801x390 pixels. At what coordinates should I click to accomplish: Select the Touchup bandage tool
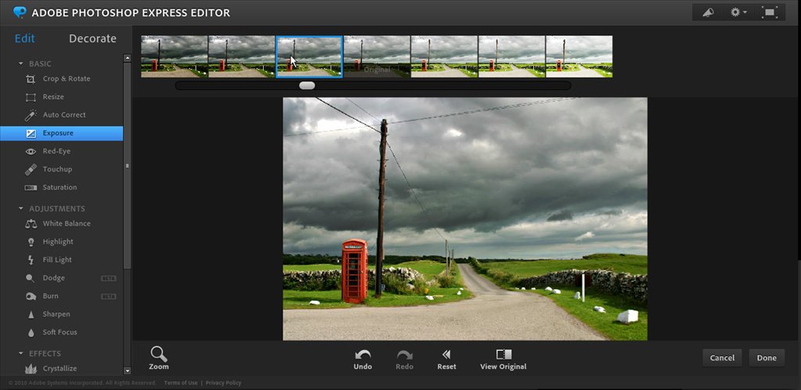[x=31, y=169]
